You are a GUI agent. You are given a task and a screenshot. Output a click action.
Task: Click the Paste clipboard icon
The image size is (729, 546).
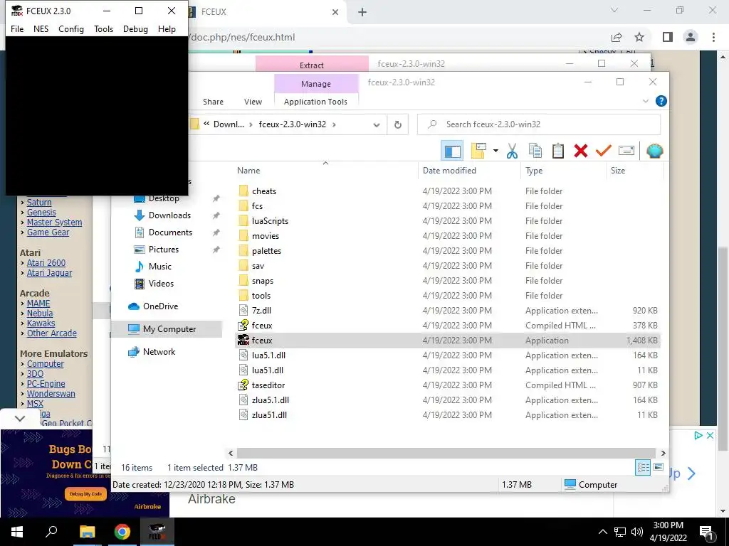[558, 151]
